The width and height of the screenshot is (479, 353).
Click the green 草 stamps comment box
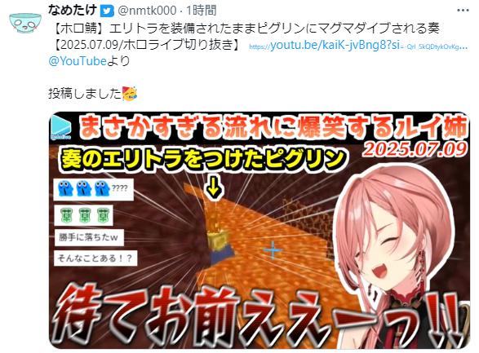[x=83, y=215]
